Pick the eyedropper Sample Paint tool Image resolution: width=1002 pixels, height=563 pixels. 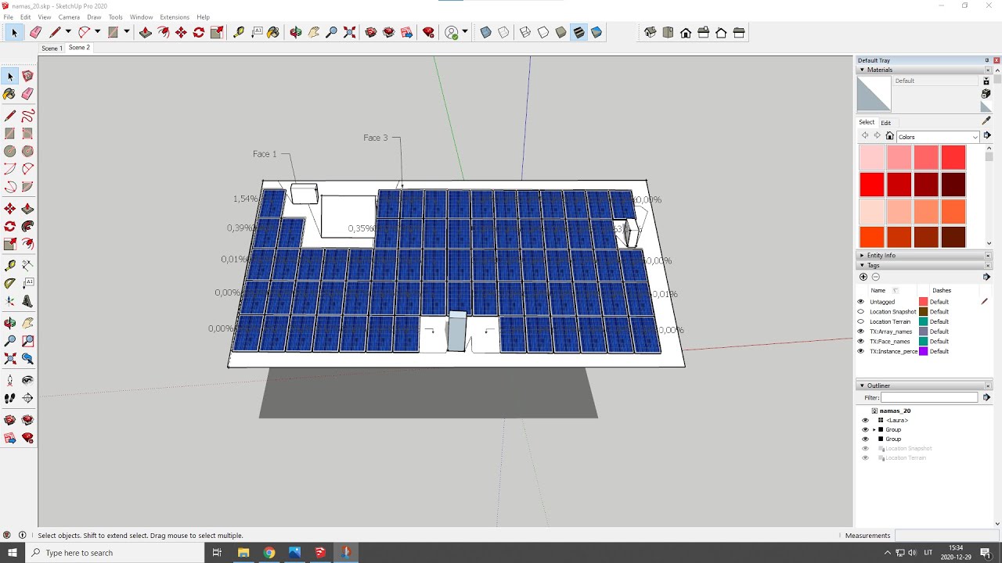click(986, 120)
